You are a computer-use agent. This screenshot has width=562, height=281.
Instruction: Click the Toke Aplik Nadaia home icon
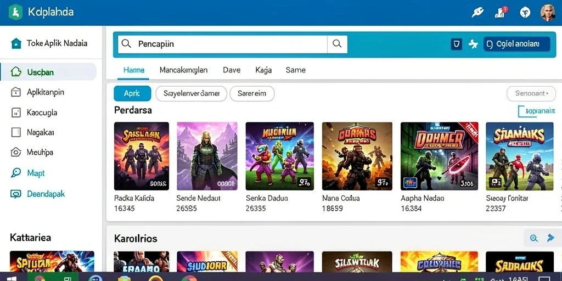[16, 43]
